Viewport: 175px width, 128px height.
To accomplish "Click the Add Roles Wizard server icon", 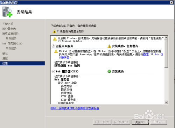I will point(7,12).
